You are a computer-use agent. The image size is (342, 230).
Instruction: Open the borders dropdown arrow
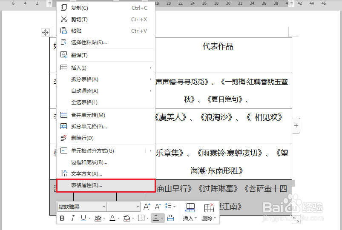tap(148, 218)
